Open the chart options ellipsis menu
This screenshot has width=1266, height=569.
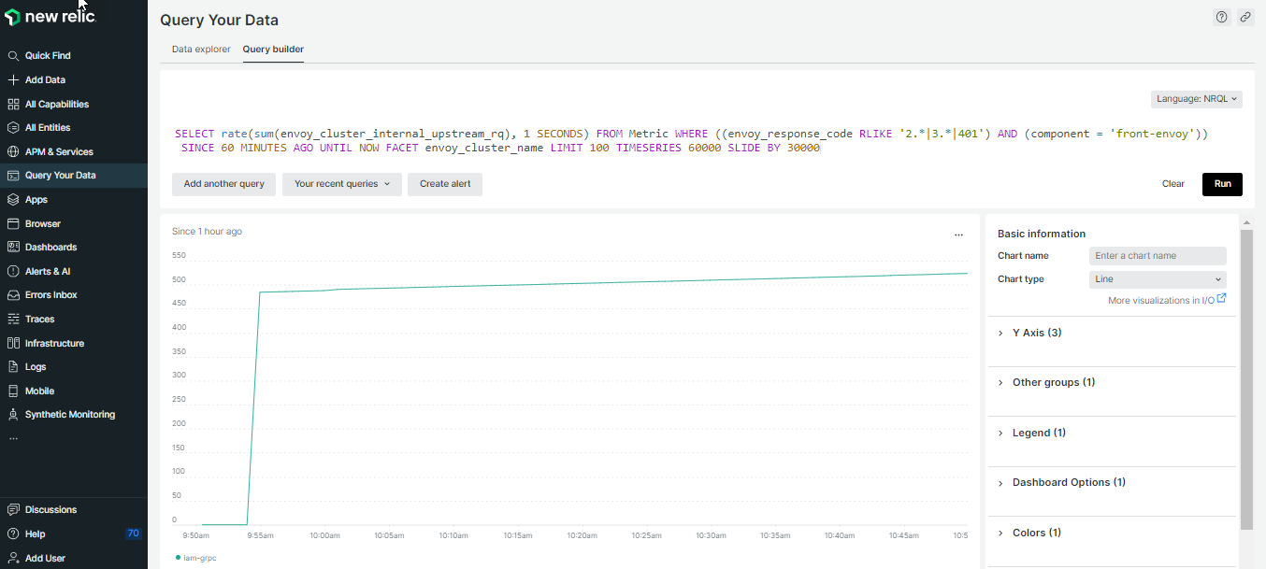pyautogui.click(x=958, y=235)
